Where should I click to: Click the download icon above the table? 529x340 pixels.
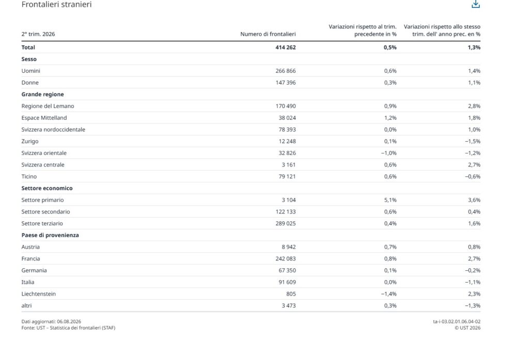click(475, 4)
